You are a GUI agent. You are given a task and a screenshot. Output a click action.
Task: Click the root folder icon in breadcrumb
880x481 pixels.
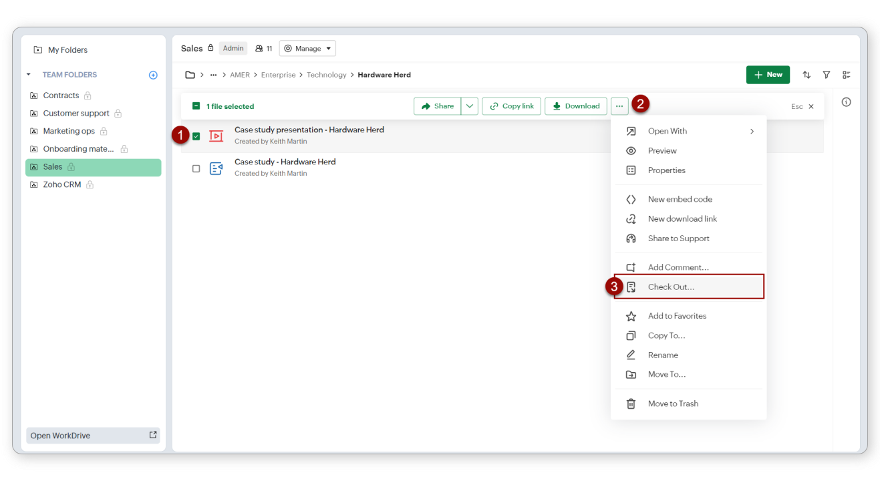coord(190,75)
